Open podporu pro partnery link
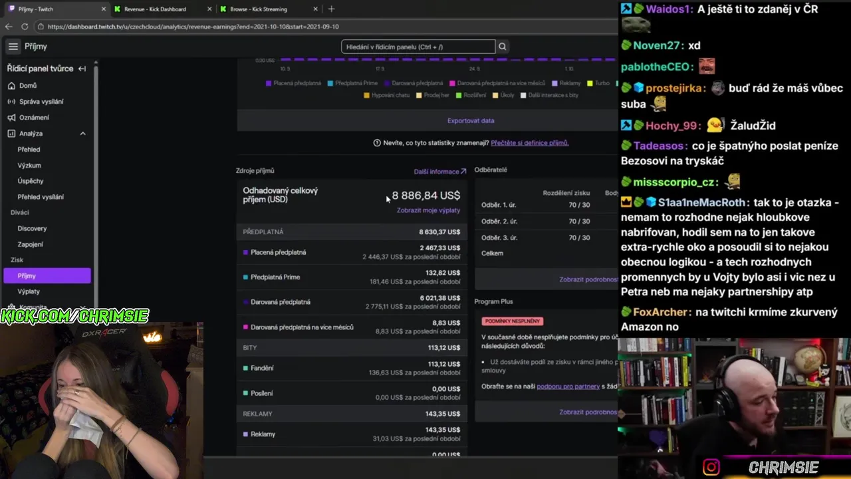Viewport: 851px width, 479px height. click(x=568, y=387)
